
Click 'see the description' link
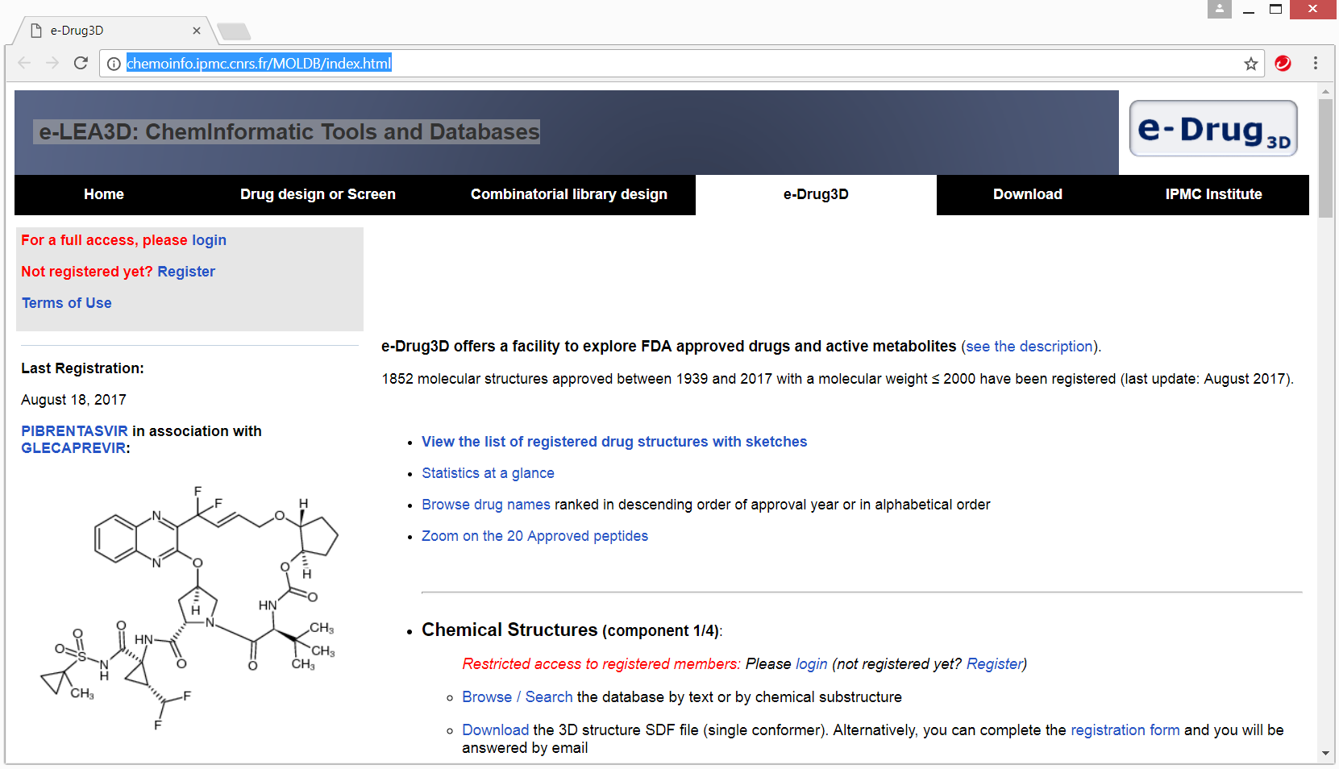point(1029,347)
